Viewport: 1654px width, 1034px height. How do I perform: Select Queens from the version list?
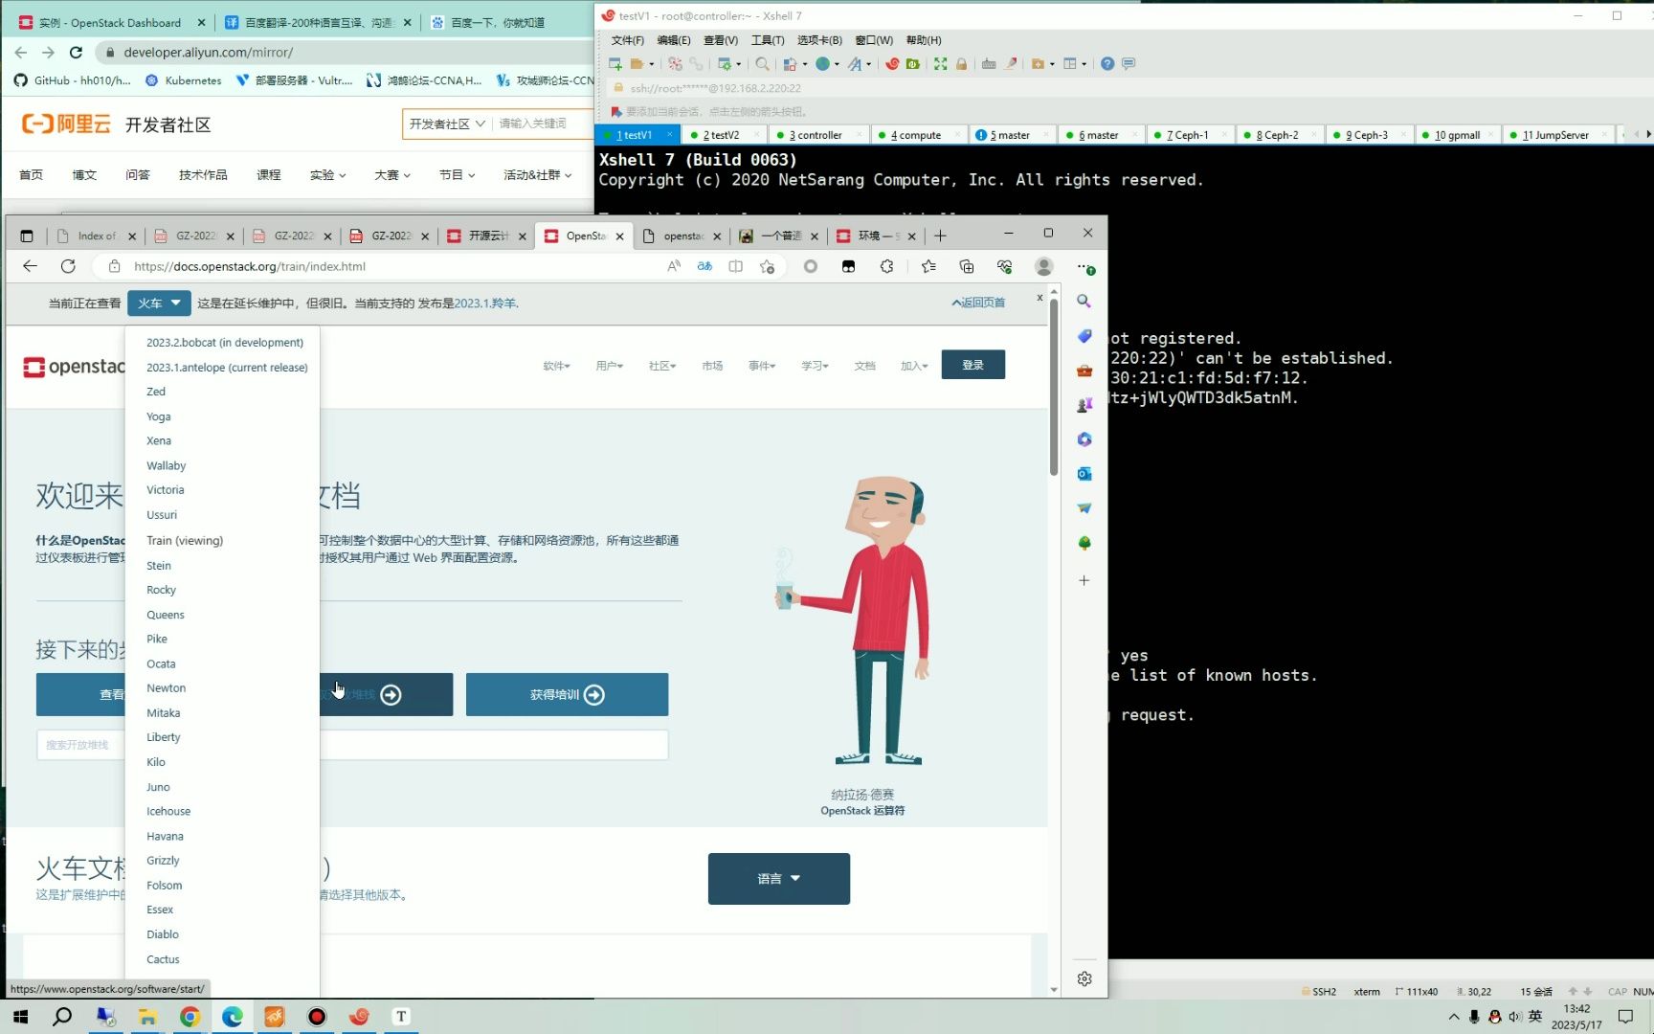pos(166,615)
